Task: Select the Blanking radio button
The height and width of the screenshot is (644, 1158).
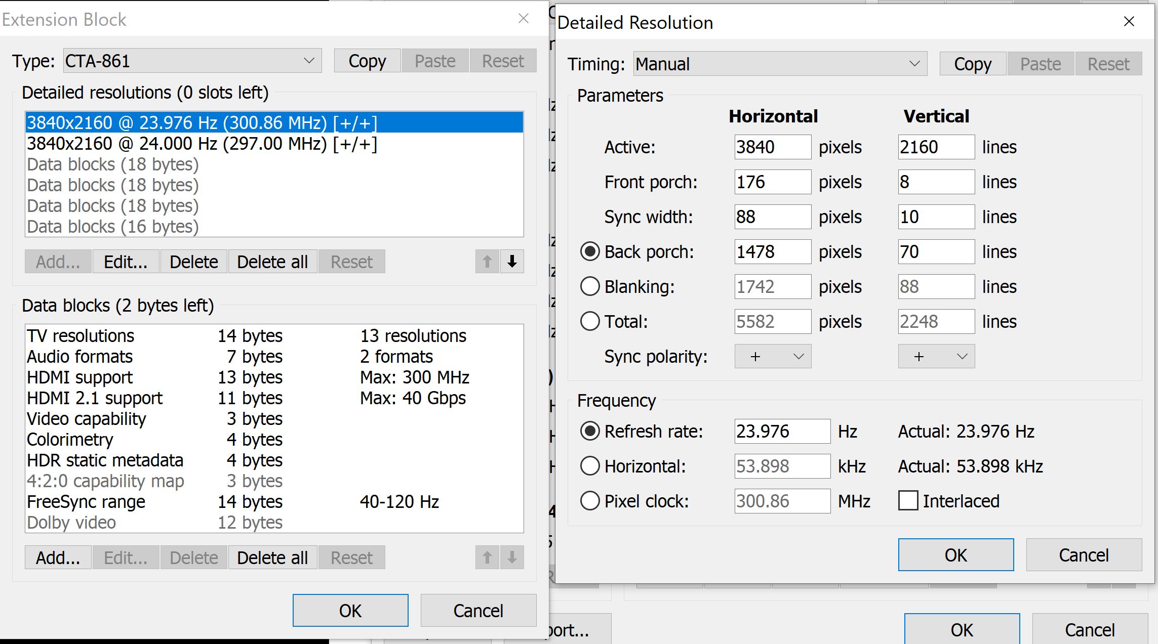Action: coord(590,286)
